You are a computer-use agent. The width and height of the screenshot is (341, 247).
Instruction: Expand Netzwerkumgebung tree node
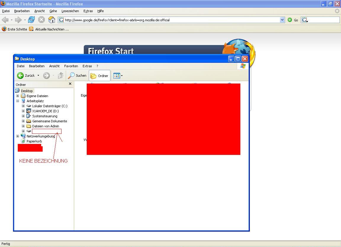(x=18, y=136)
